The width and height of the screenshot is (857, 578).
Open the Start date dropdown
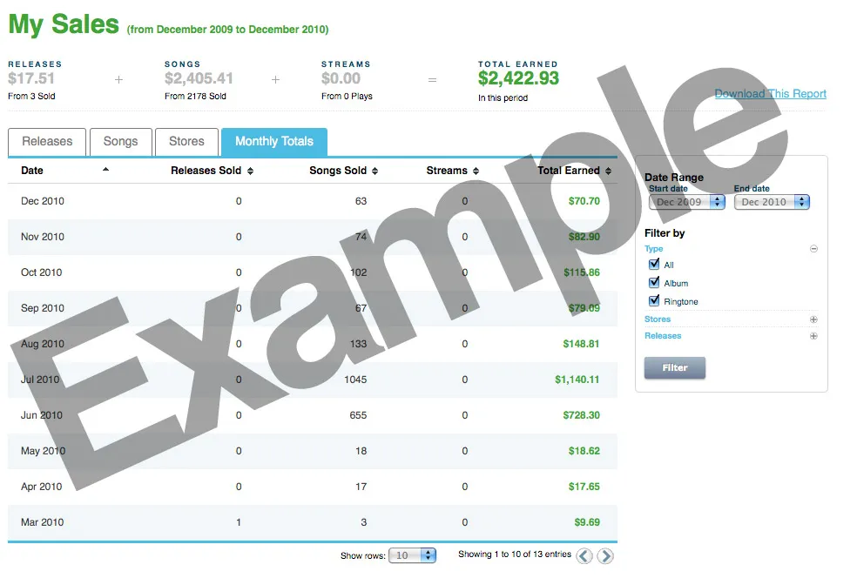(686, 202)
